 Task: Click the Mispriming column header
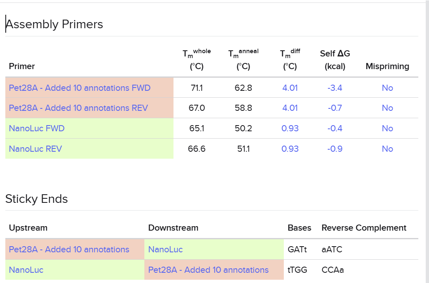[388, 66]
